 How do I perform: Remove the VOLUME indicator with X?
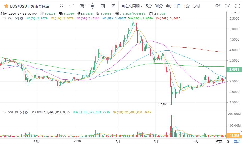[27, 112]
